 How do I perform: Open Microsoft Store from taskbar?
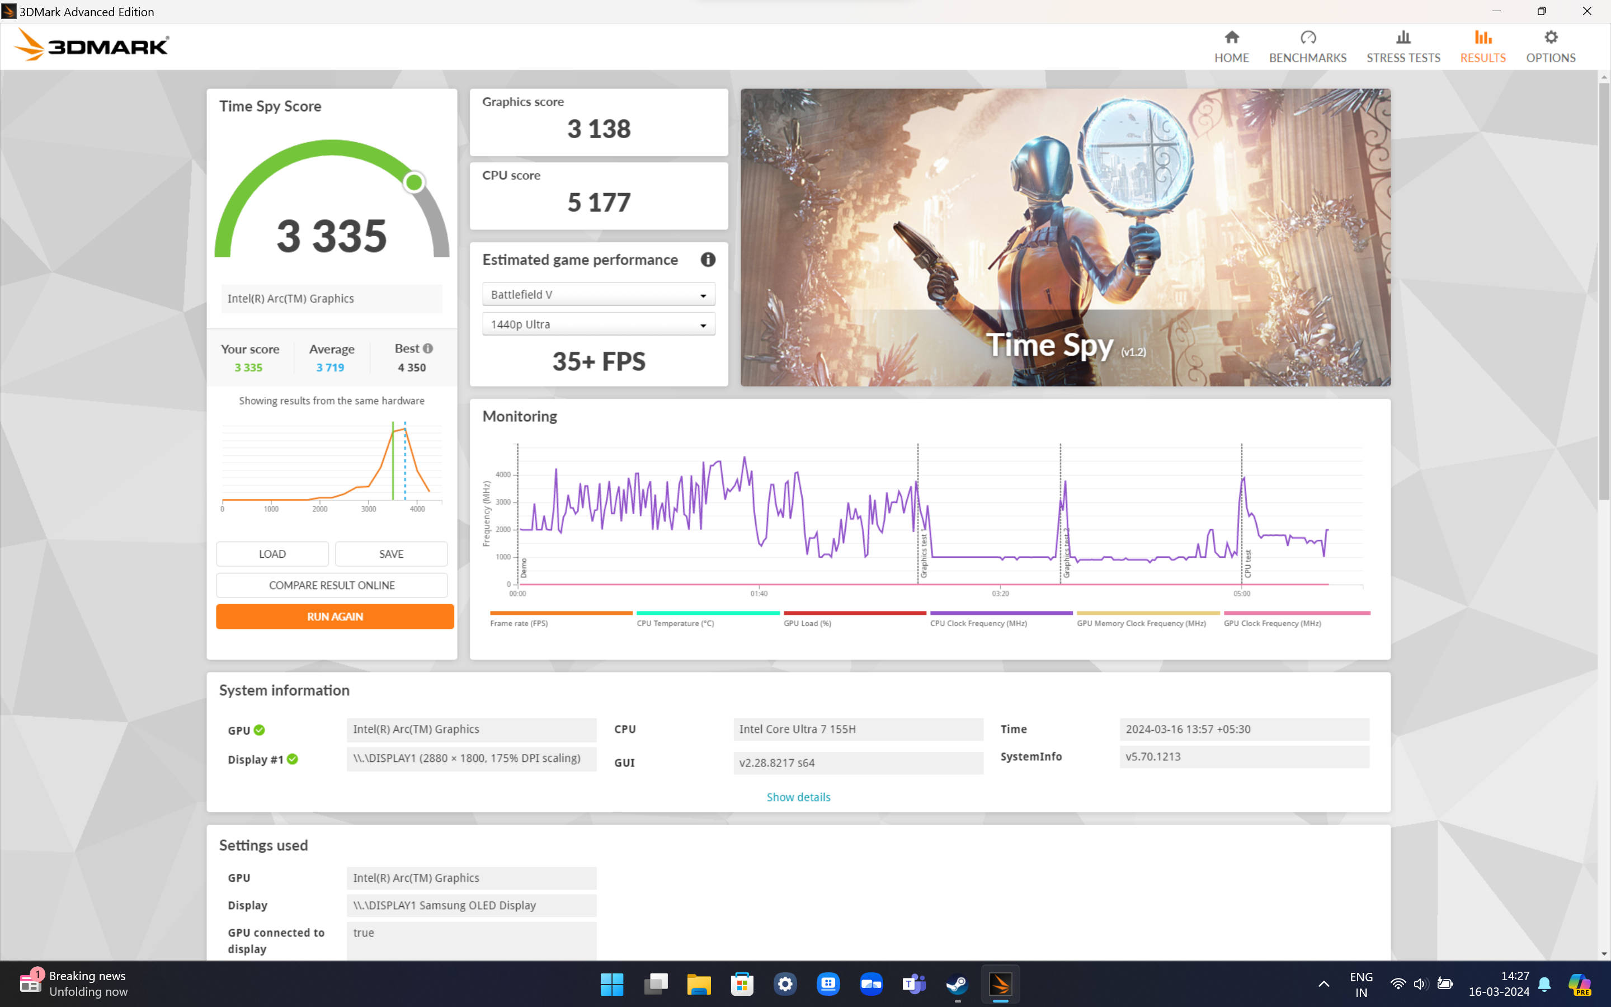point(742,984)
